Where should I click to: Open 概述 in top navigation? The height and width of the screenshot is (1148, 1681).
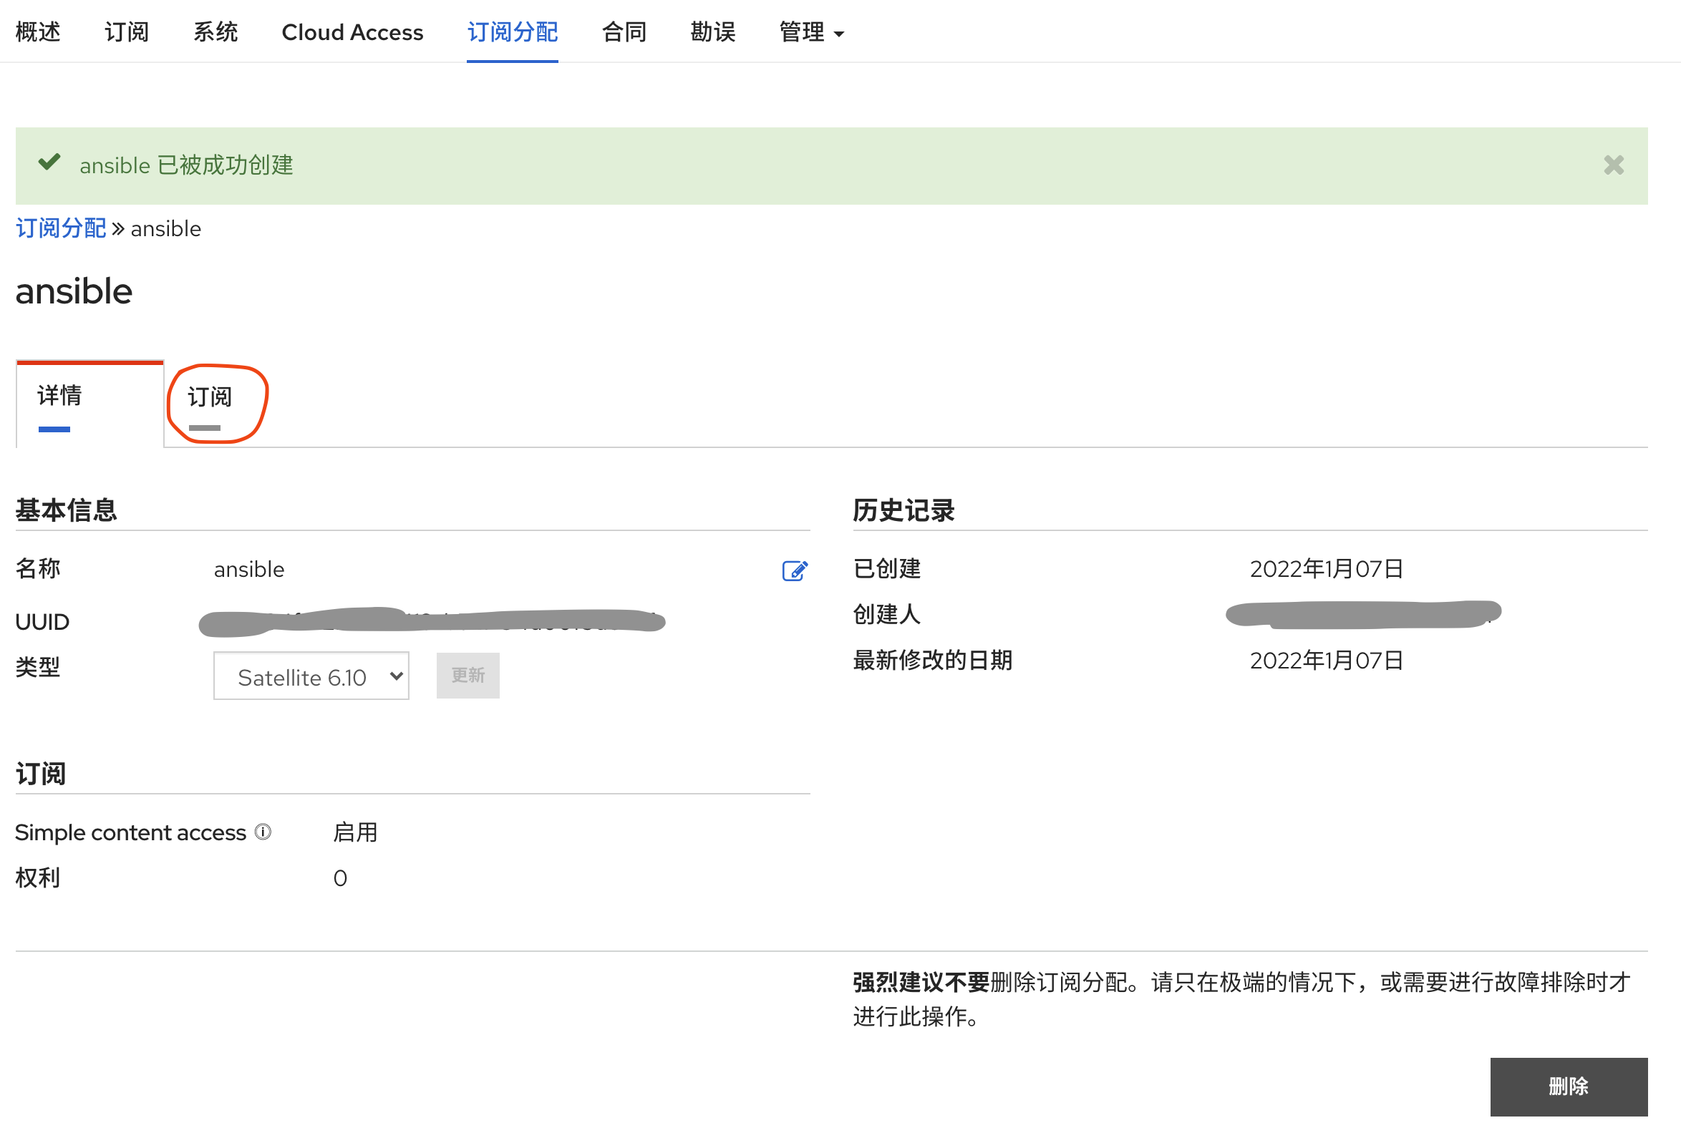pos(38,32)
